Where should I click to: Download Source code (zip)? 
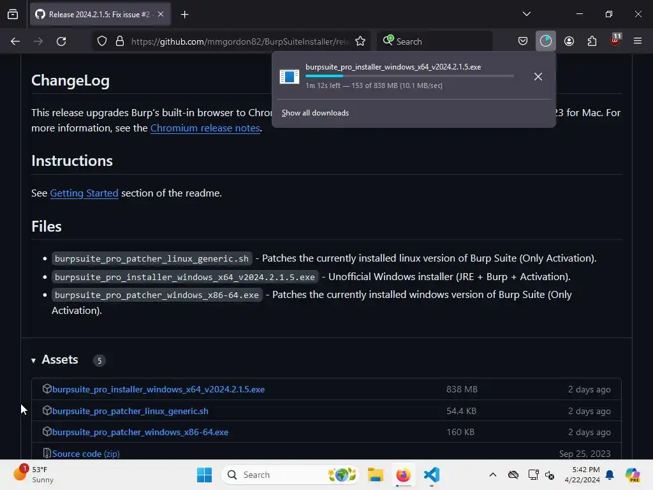(x=86, y=454)
